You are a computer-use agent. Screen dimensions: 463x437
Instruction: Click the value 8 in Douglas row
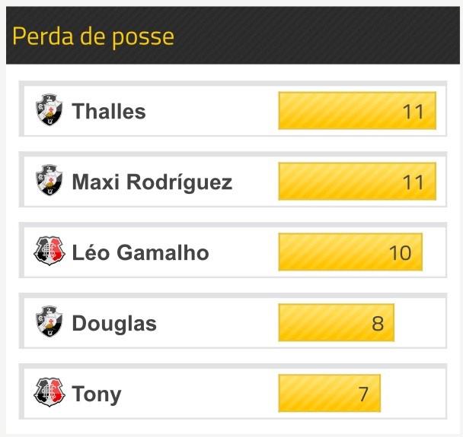click(x=378, y=324)
